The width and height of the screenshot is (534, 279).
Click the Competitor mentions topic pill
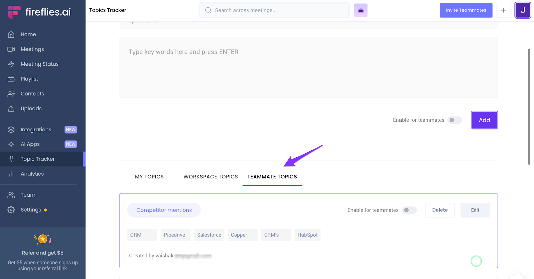point(164,210)
